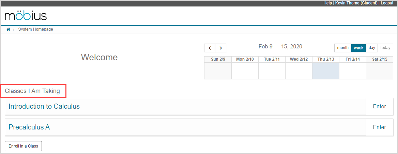Click the Möbius logo

coord(26,16)
